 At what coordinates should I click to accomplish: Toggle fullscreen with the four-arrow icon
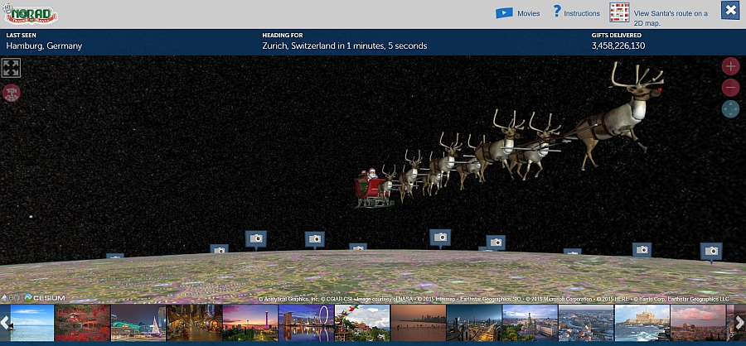click(11, 68)
